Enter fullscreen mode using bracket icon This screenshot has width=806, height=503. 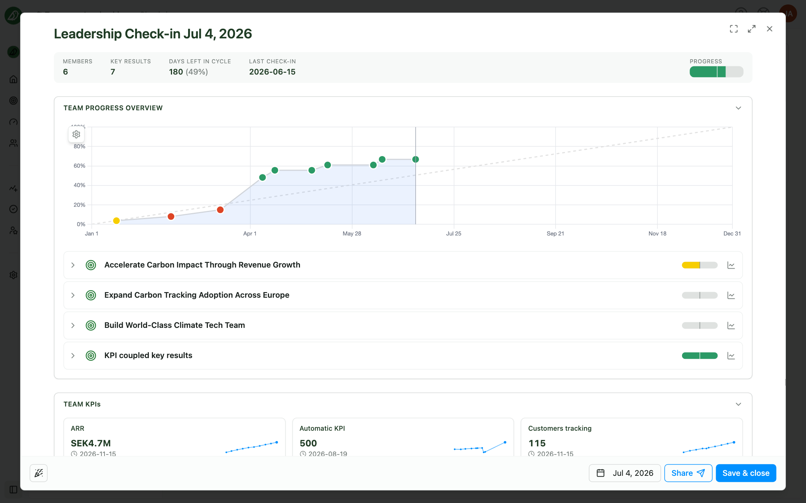pyautogui.click(x=734, y=29)
